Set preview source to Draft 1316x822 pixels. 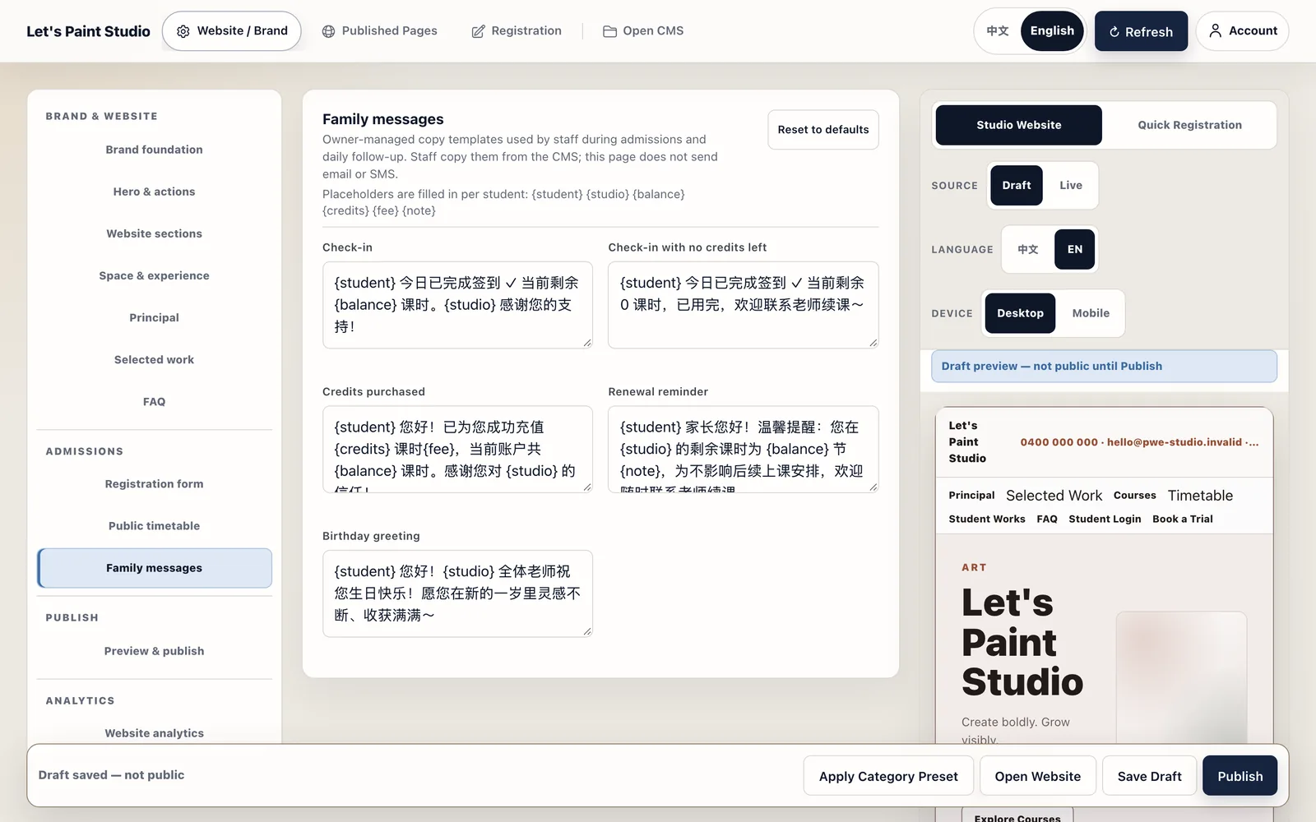(x=1017, y=185)
